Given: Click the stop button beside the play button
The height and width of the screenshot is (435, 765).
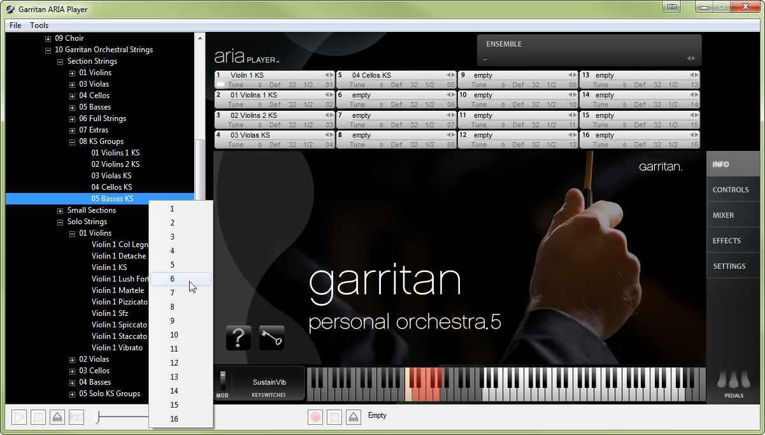Looking at the screenshot, I should (38, 417).
